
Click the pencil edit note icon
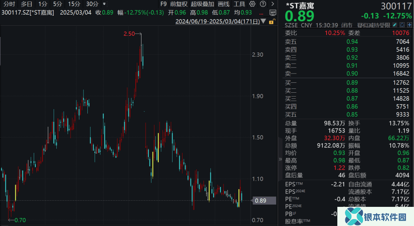[x=395, y=25]
